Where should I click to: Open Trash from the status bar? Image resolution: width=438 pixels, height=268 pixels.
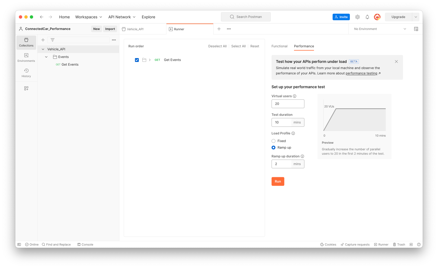(x=399, y=244)
